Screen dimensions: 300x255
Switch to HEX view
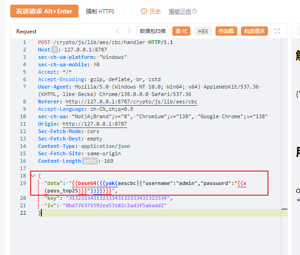203,31
